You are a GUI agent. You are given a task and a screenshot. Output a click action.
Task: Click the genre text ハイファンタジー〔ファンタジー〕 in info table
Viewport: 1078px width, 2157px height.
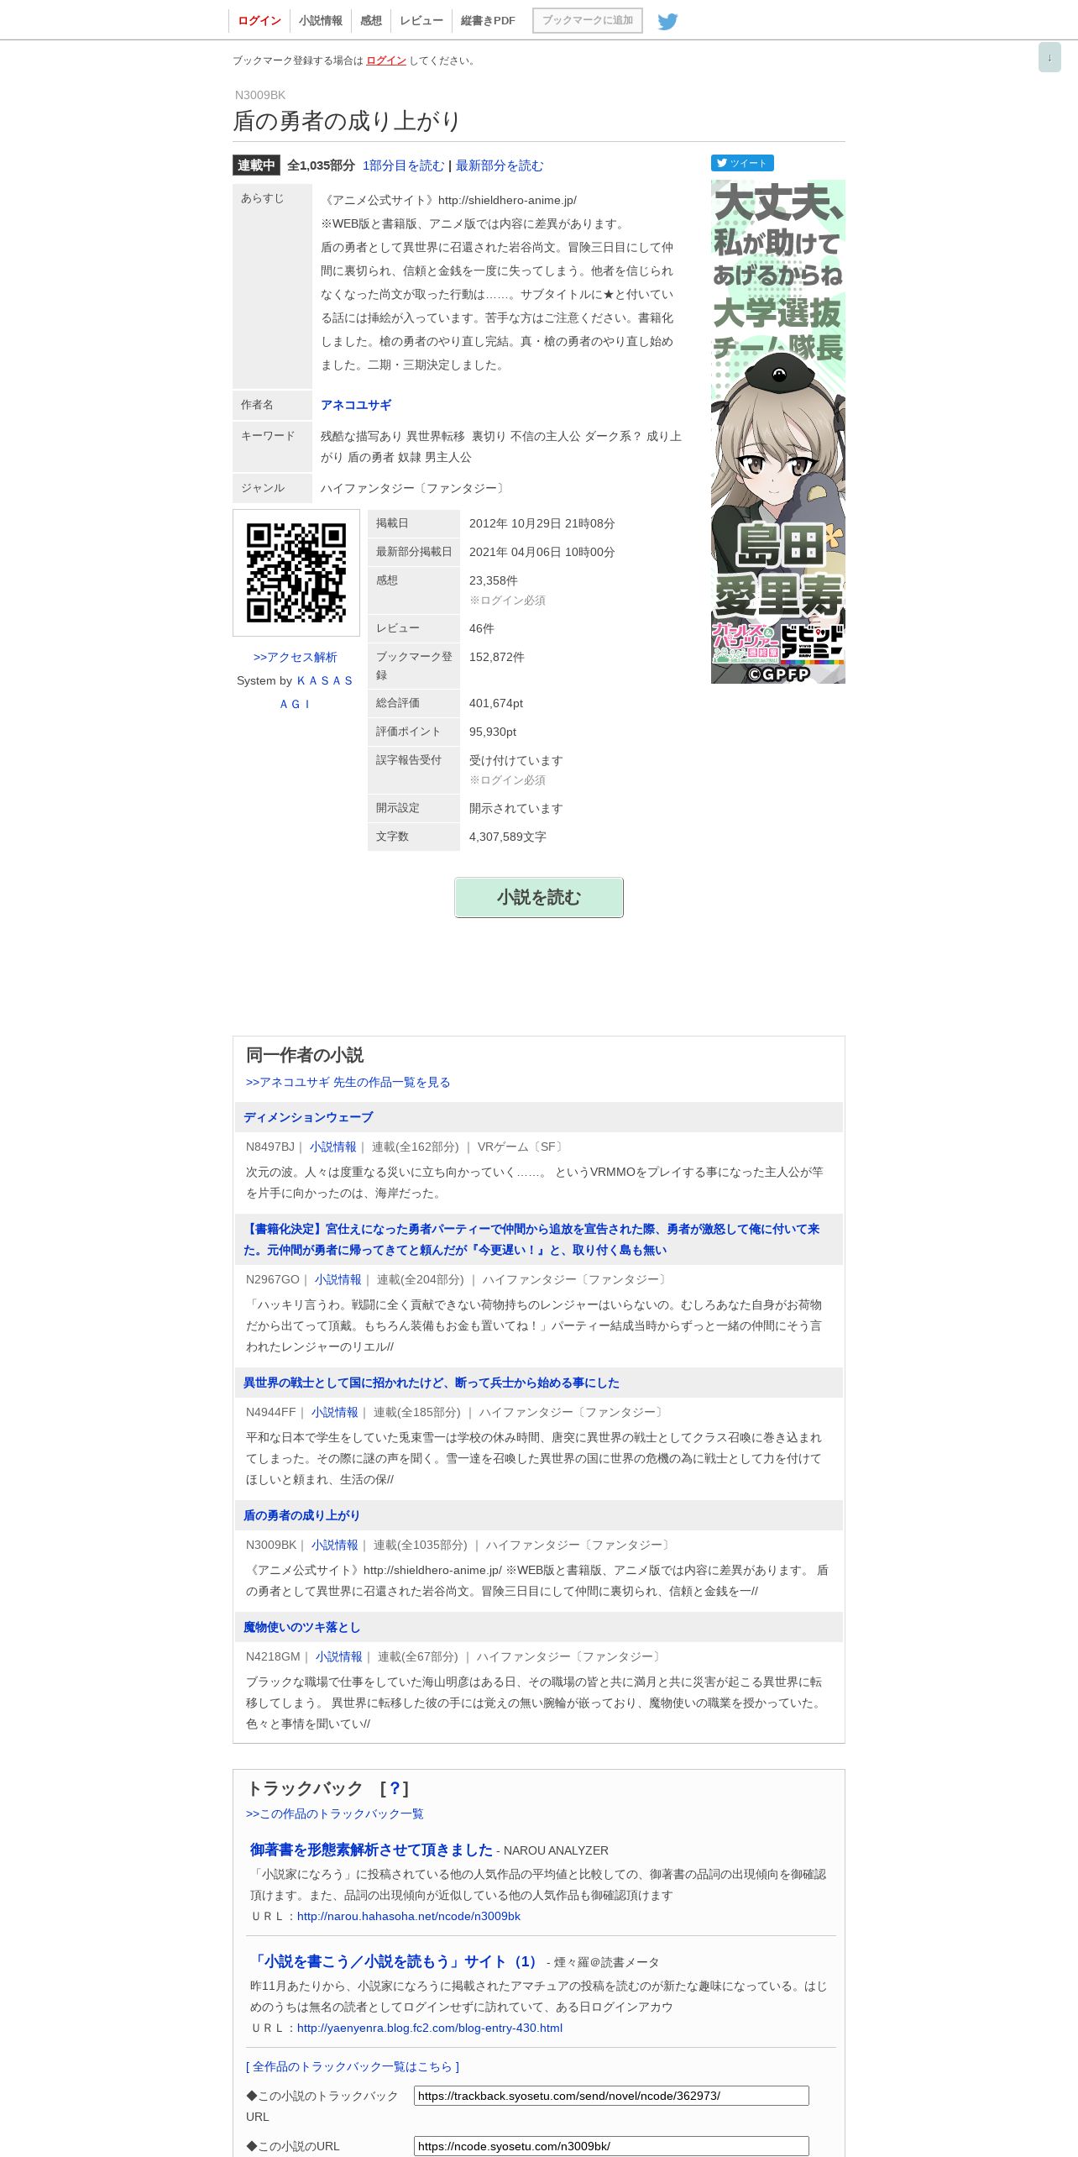pos(414,488)
